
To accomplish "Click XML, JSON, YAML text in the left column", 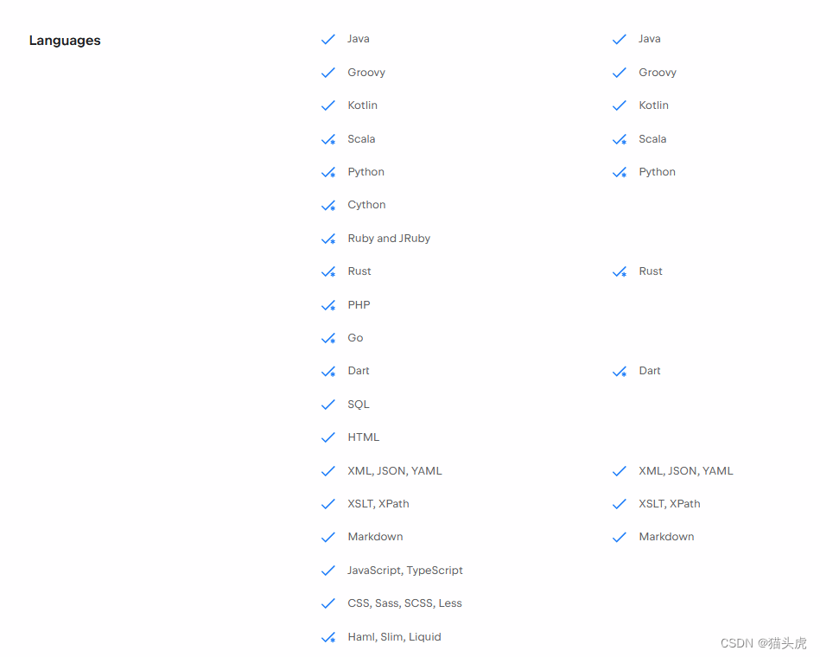I will tap(395, 471).
